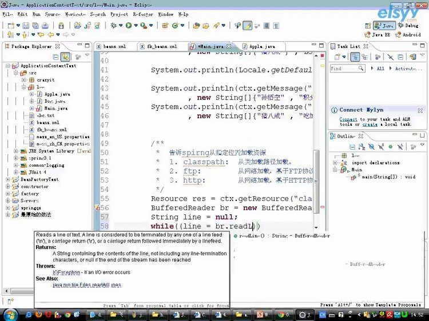Open Back history dropdown arrow
429x321 pixels.
click(58, 35)
